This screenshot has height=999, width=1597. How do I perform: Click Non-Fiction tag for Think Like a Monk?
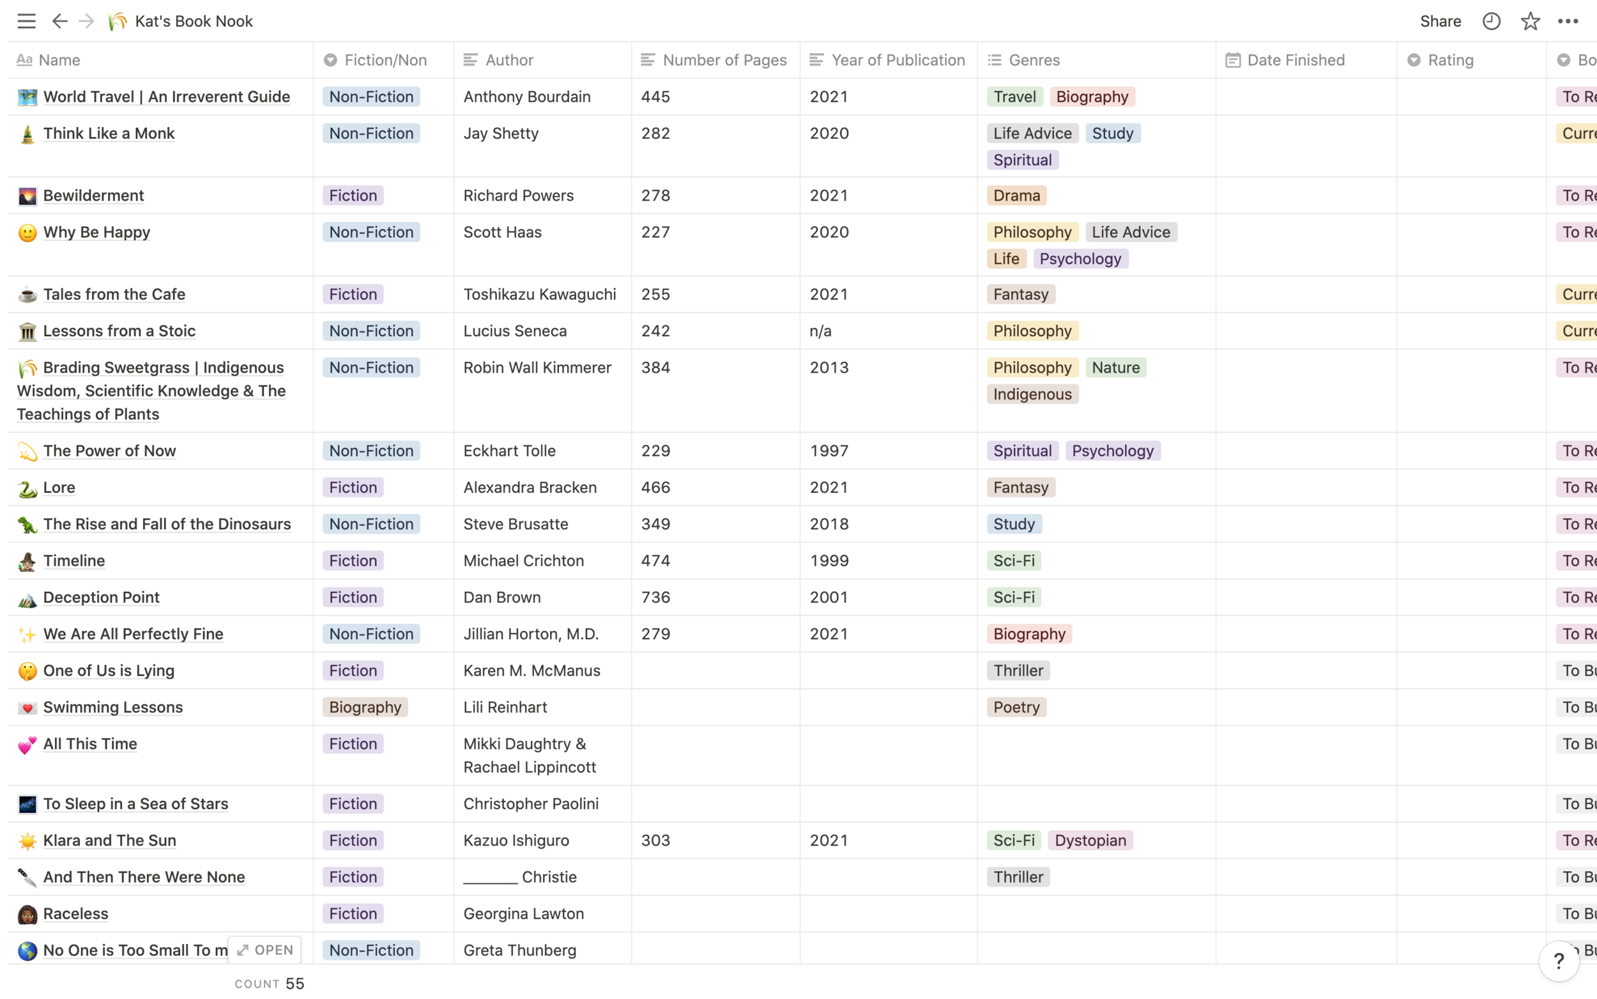[x=371, y=134]
